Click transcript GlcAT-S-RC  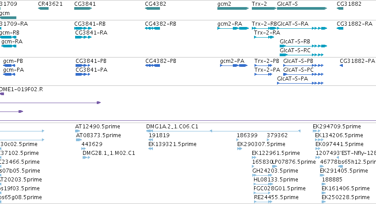(302, 55)
